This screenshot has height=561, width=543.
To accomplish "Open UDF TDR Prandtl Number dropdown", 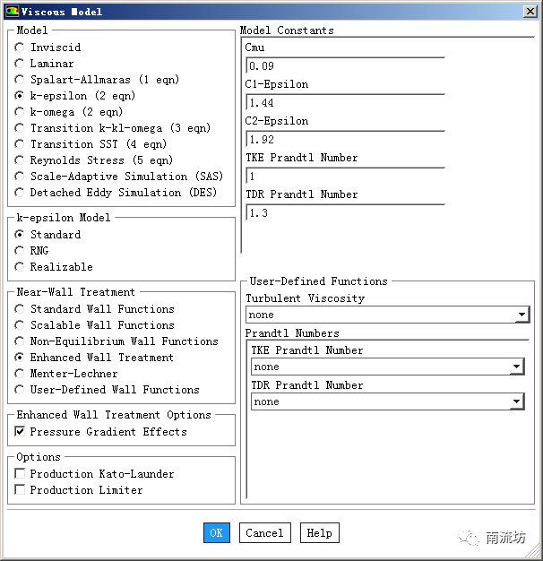I will coord(388,401).
